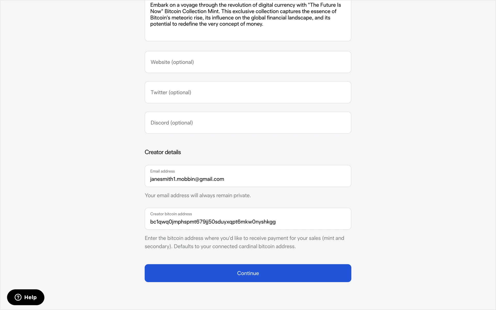The image size is (496, 310).
Task: Click the Creator details heading
Action: [x=163, y=152]
